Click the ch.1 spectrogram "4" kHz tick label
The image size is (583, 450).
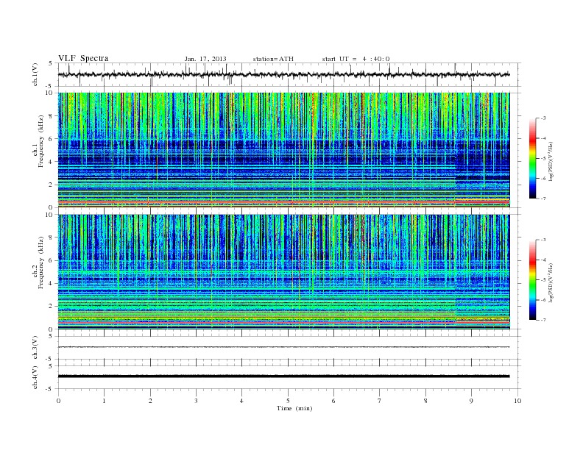(x=51, y=162)
